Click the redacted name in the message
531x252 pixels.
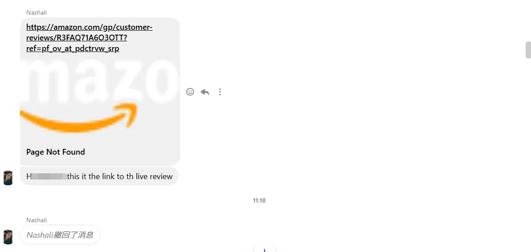pos(48,176)
